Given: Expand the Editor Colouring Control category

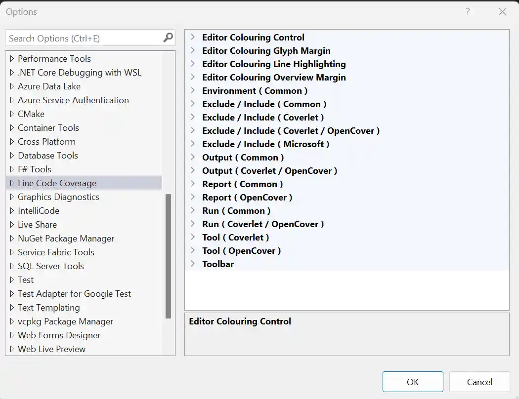Looking at the screenshot, I should (193, 37).
